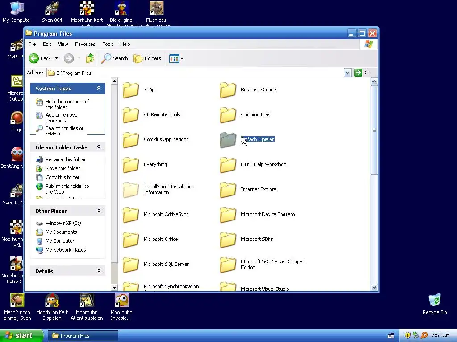This screenshot has height=342, width=457.
Task: Click Add or remove programs
Action: pyautogui.click(x=62, y=118)
